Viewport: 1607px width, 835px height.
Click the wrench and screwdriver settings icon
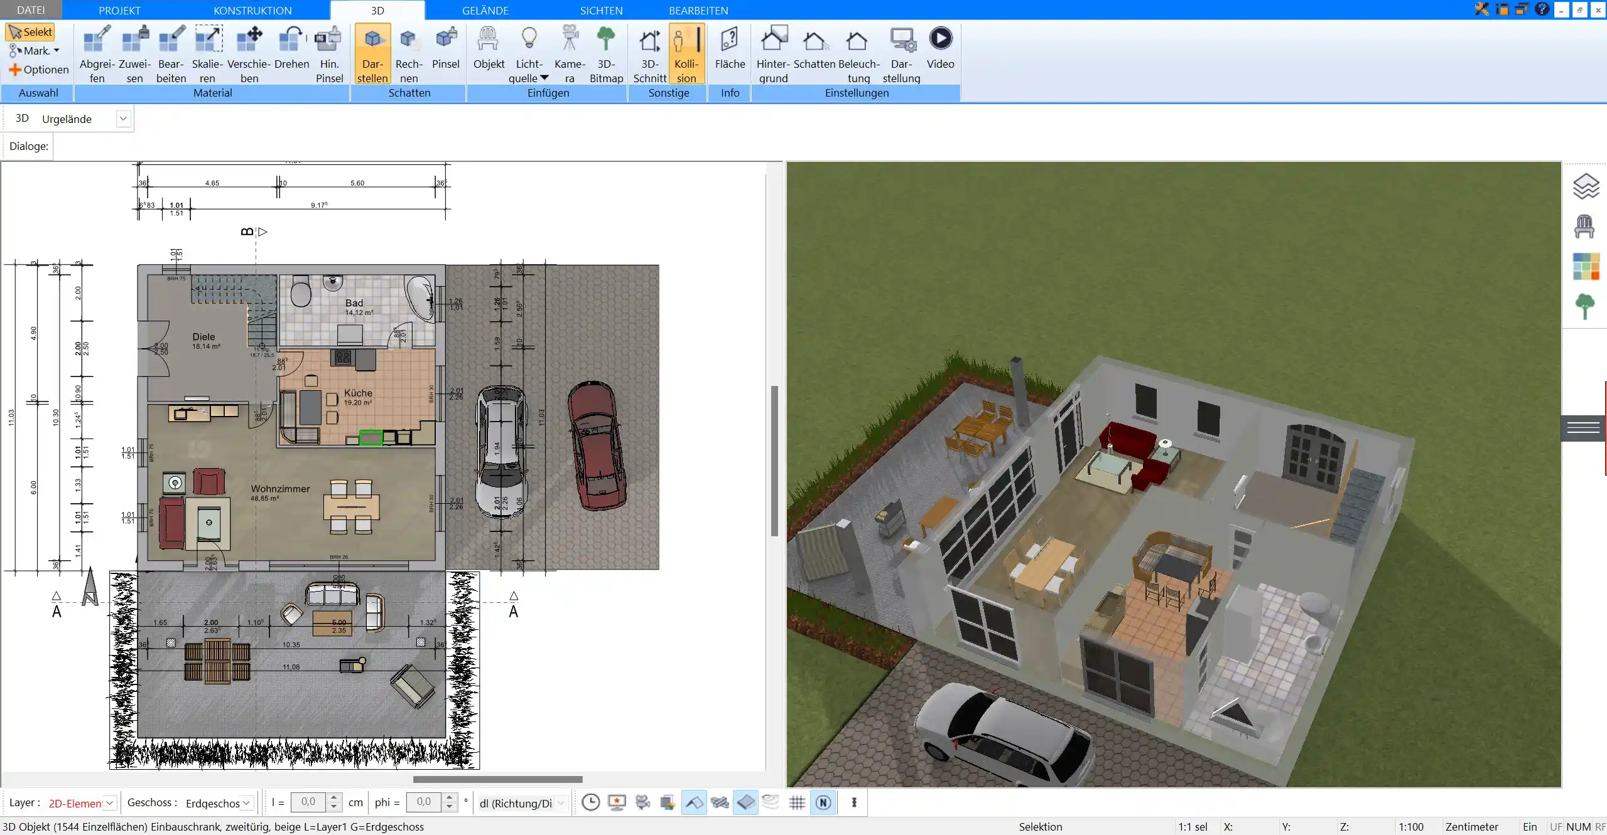click(x=1482, y=9)
